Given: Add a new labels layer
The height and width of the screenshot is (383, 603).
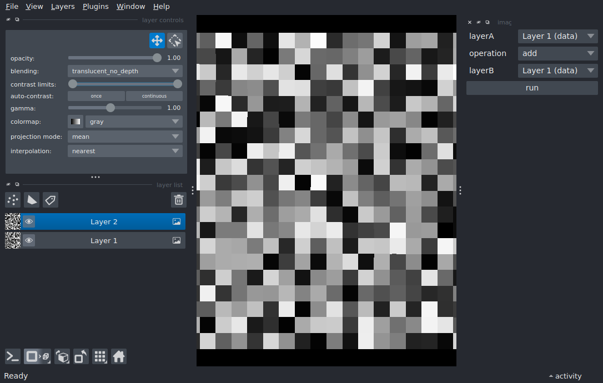Looking at the screenshot, I should coord(51,200).
